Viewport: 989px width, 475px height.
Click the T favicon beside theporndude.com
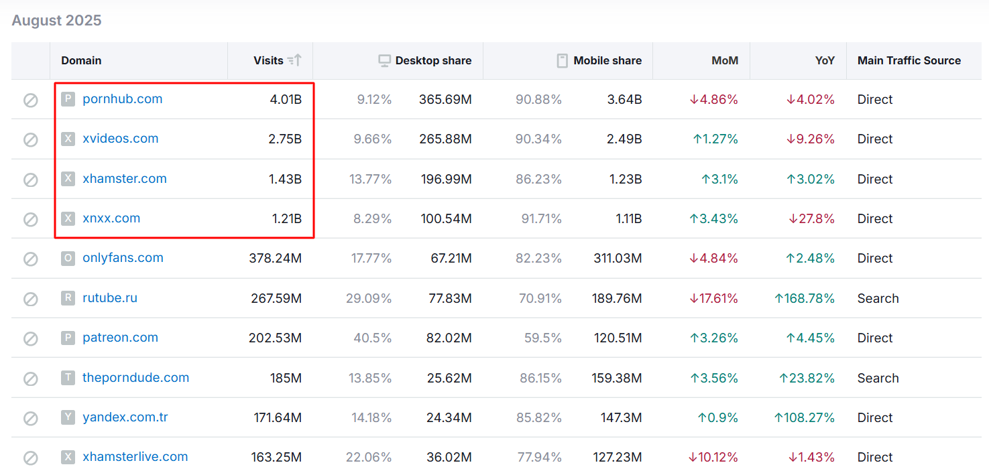(68, 378)
